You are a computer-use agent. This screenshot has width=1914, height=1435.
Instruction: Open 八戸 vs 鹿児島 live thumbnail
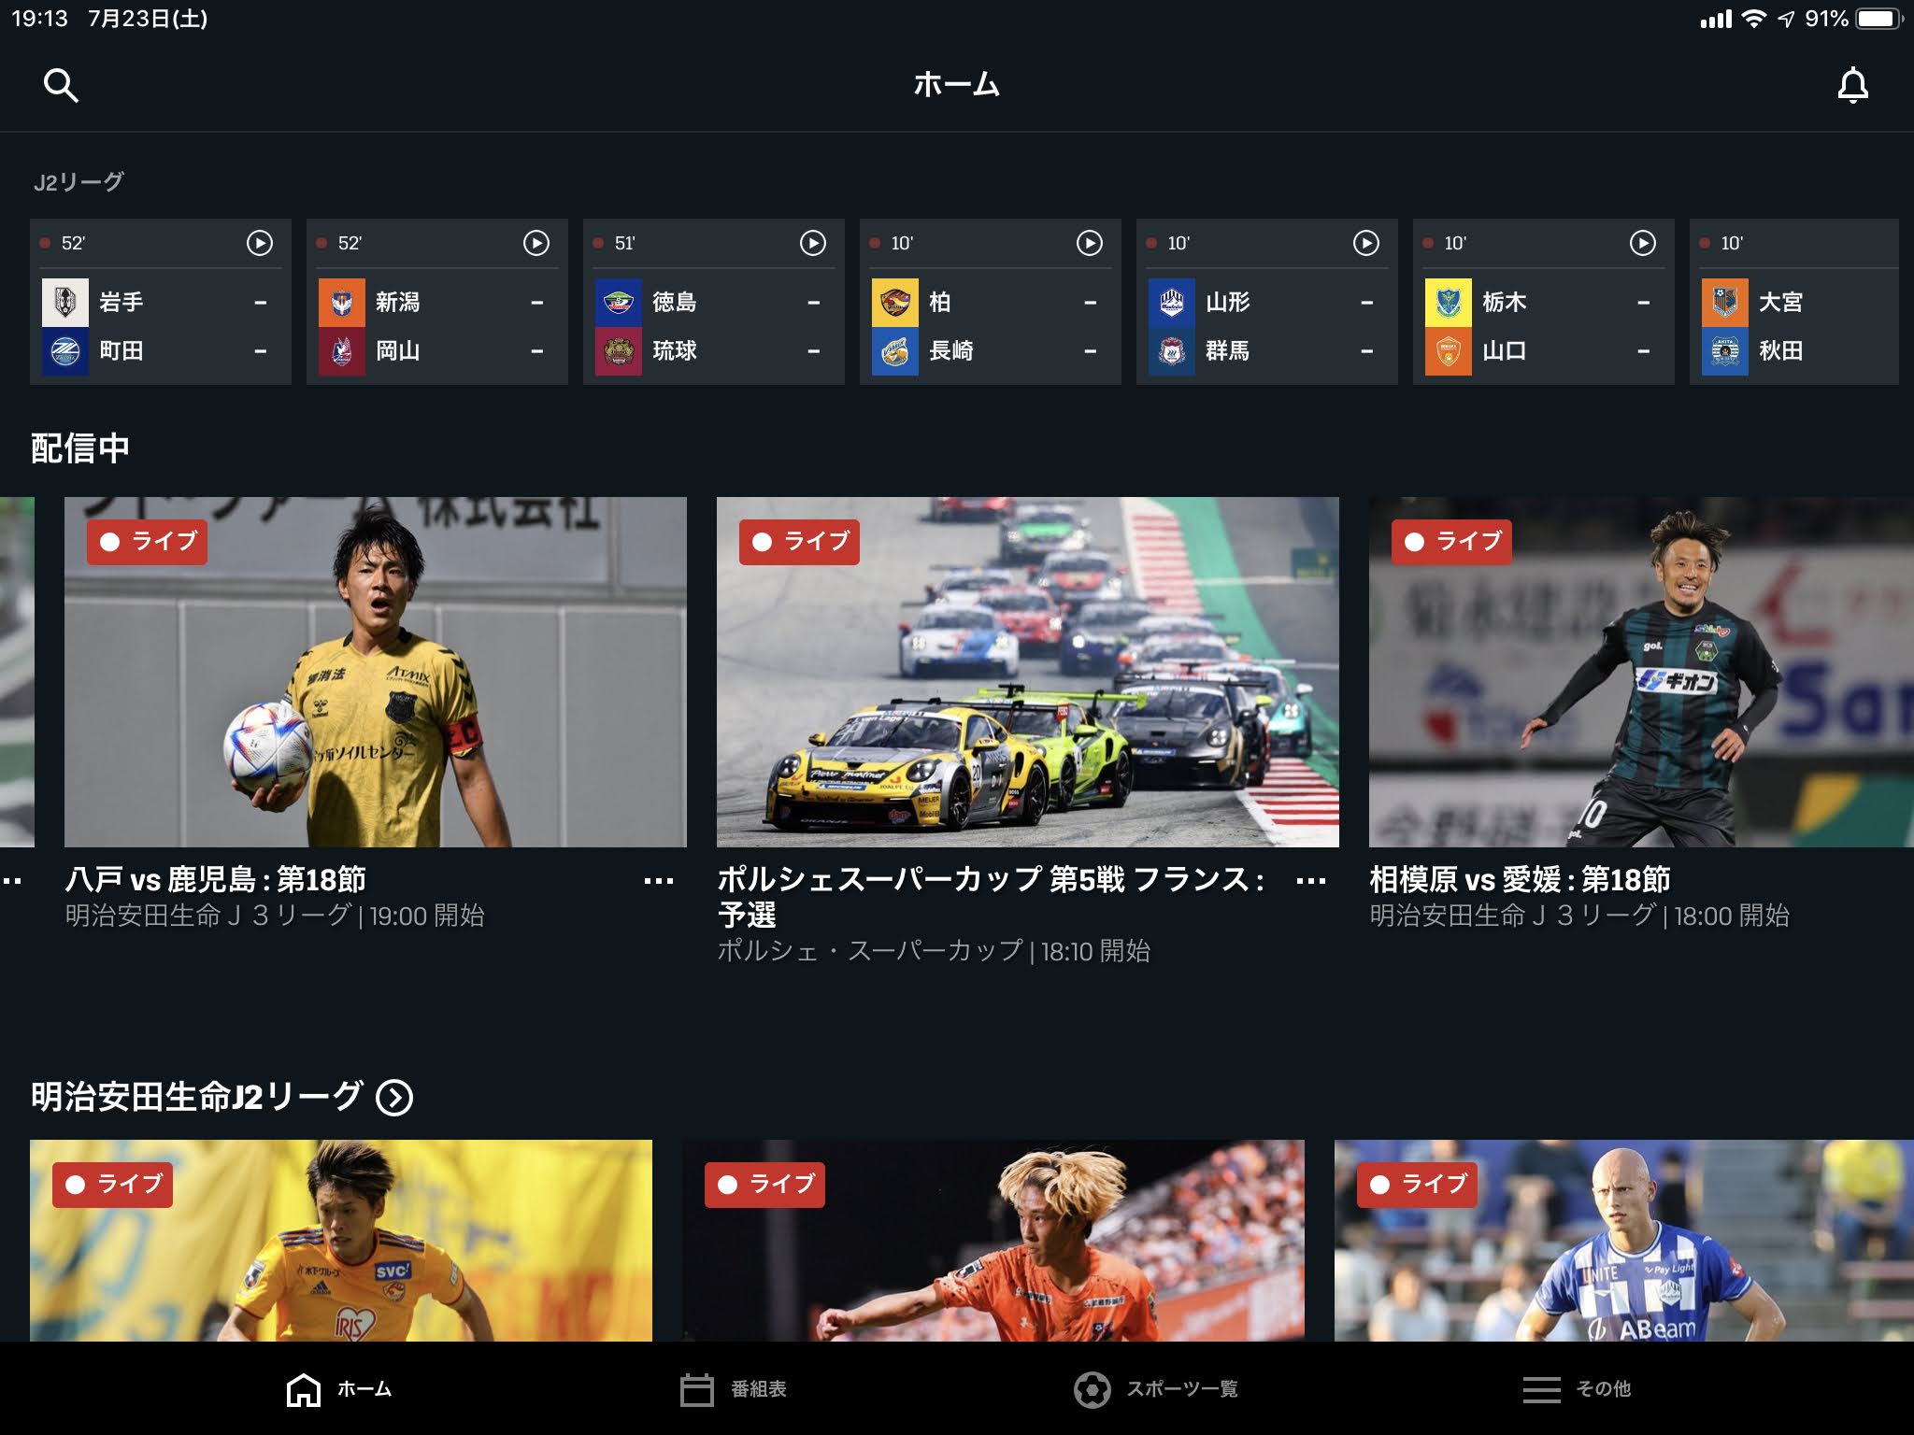click(375, 672)
